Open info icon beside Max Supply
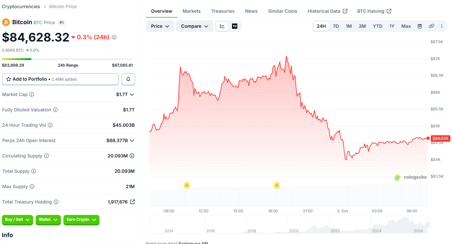Image resolution: width=452 pixels, height=244 pixels. (32, 187)
